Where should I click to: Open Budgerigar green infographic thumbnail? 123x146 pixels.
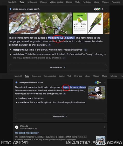coord(80,23)
